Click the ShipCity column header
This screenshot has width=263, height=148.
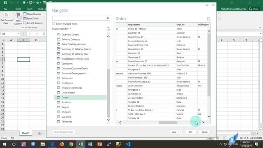point(187,25)
